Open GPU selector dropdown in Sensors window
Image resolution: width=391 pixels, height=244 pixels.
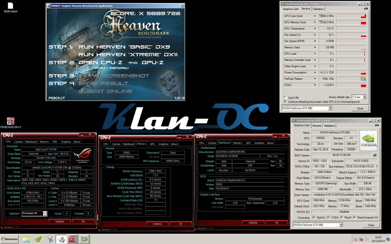[x=330, y=108]
